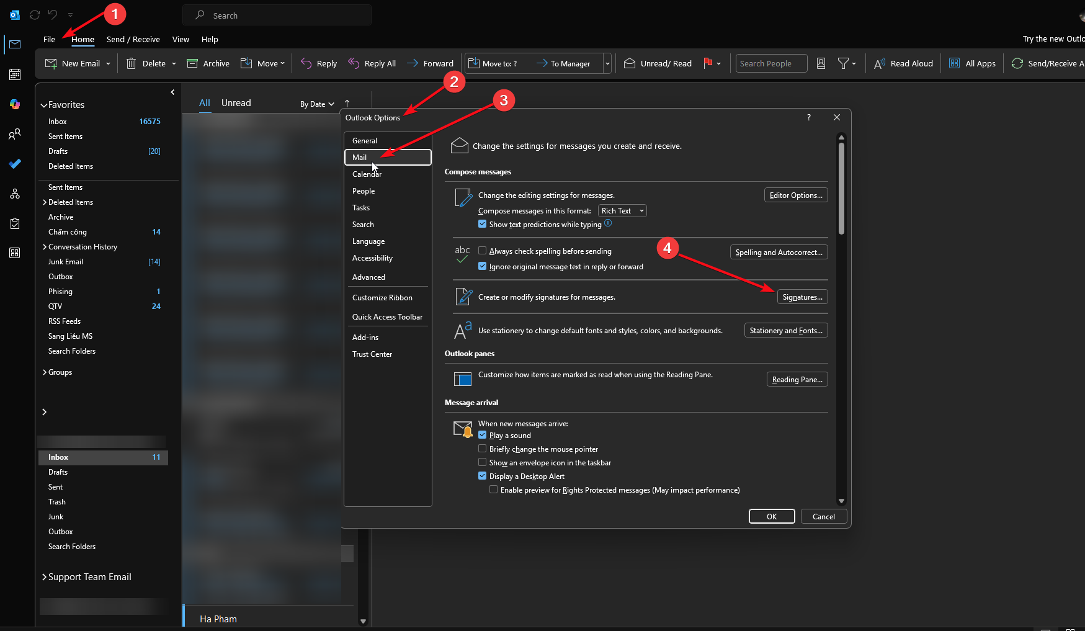Toggle Ignore original message text in reply

(482, 266)
